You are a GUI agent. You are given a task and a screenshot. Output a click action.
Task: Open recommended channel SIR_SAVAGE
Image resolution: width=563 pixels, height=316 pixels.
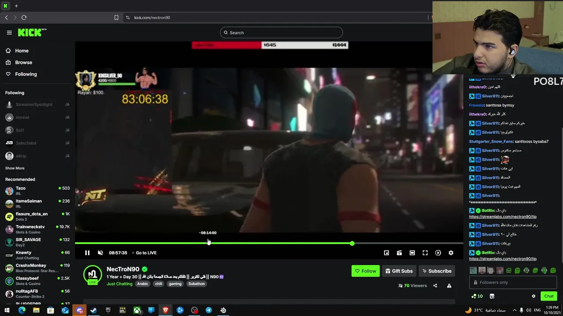pos(37,242)
